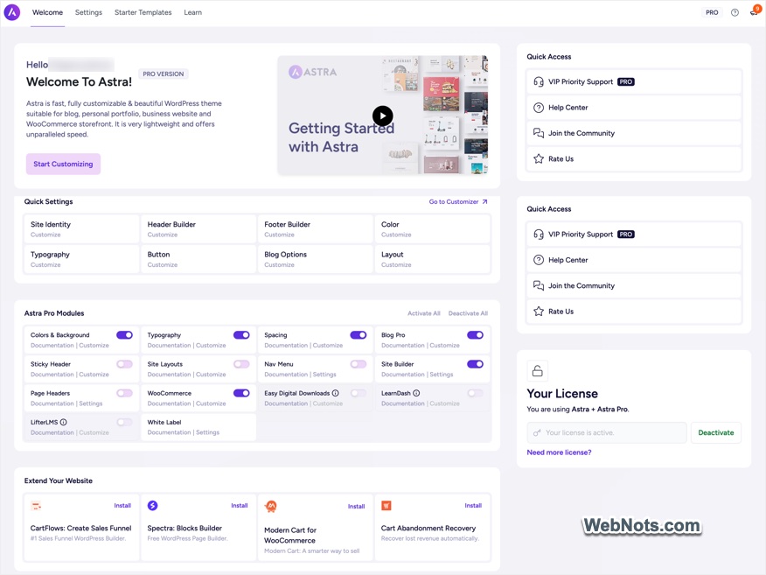
Task: Click the arrow icon next to Go to Customizer
Action: [x=484, y=201]
